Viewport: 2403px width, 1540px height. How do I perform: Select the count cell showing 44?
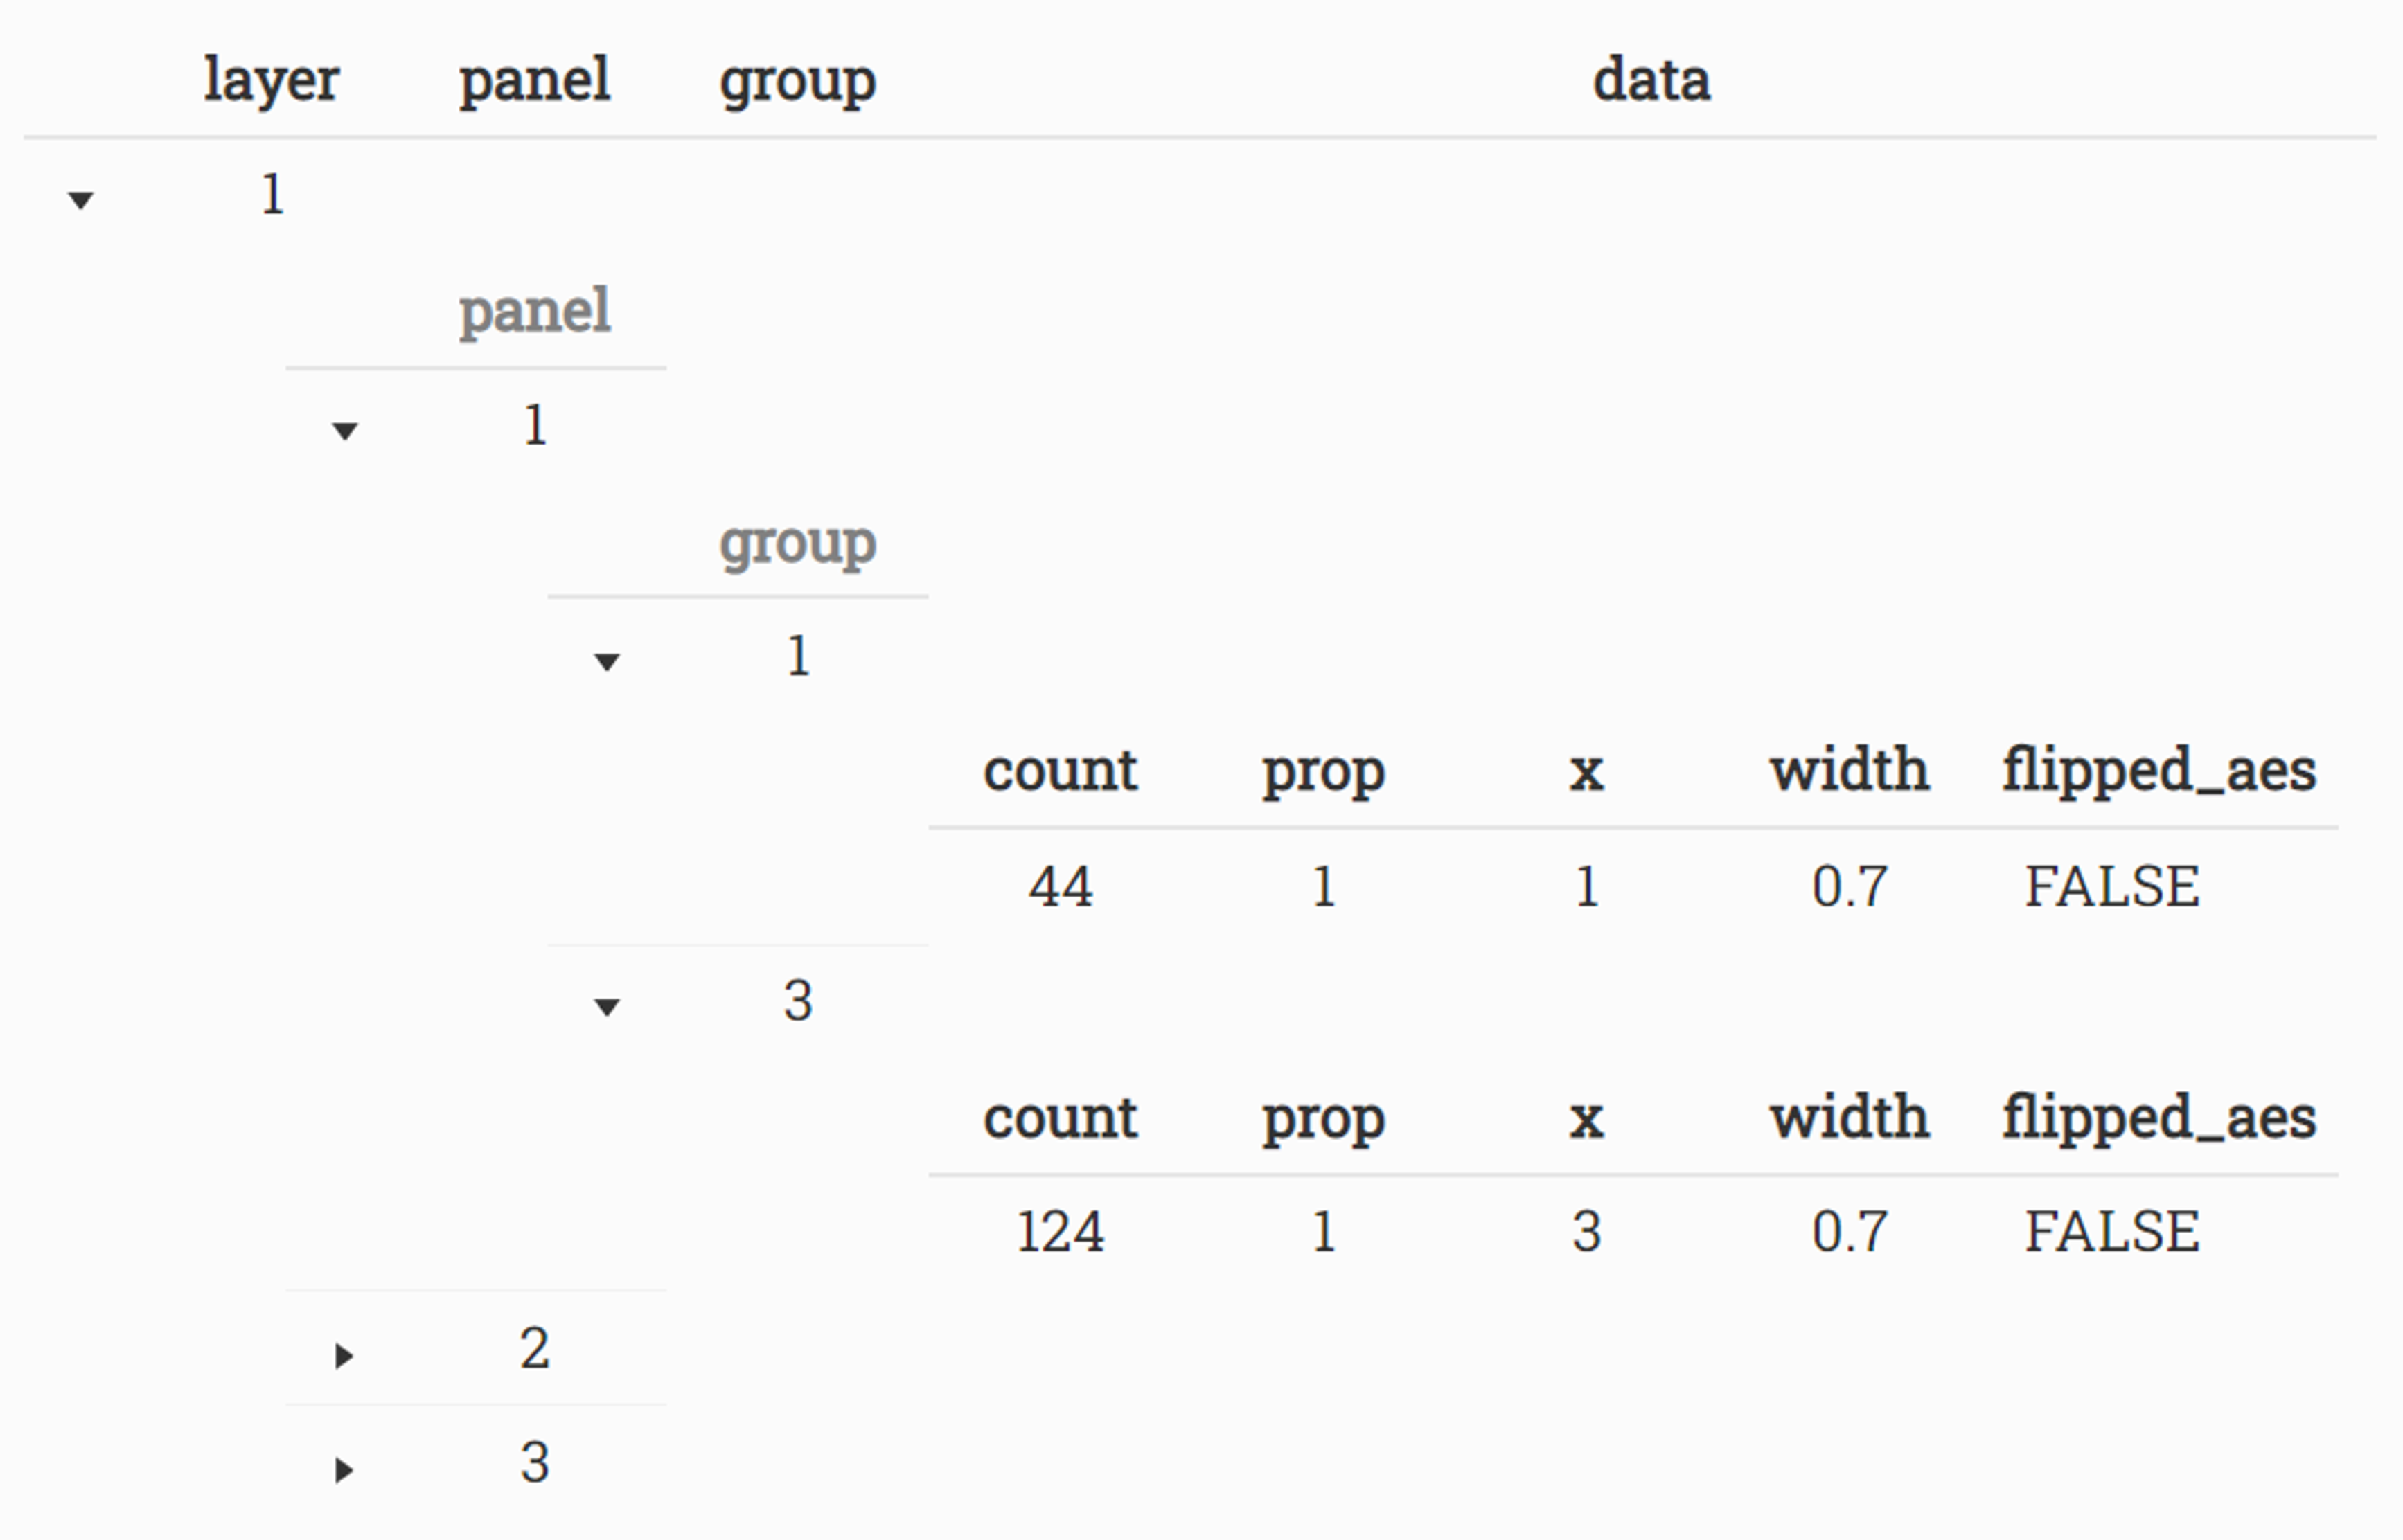point(1061,886)
